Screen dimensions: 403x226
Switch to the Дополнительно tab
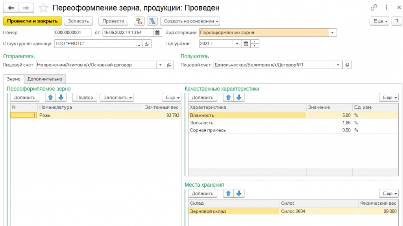point(44,79)
